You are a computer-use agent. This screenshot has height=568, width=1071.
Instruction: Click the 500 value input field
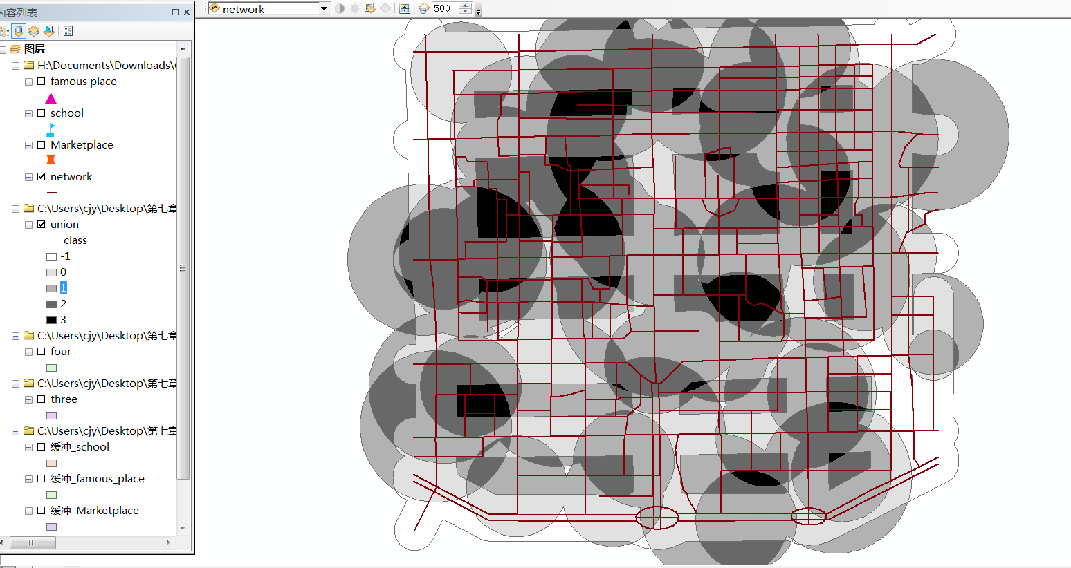(444, 8)
